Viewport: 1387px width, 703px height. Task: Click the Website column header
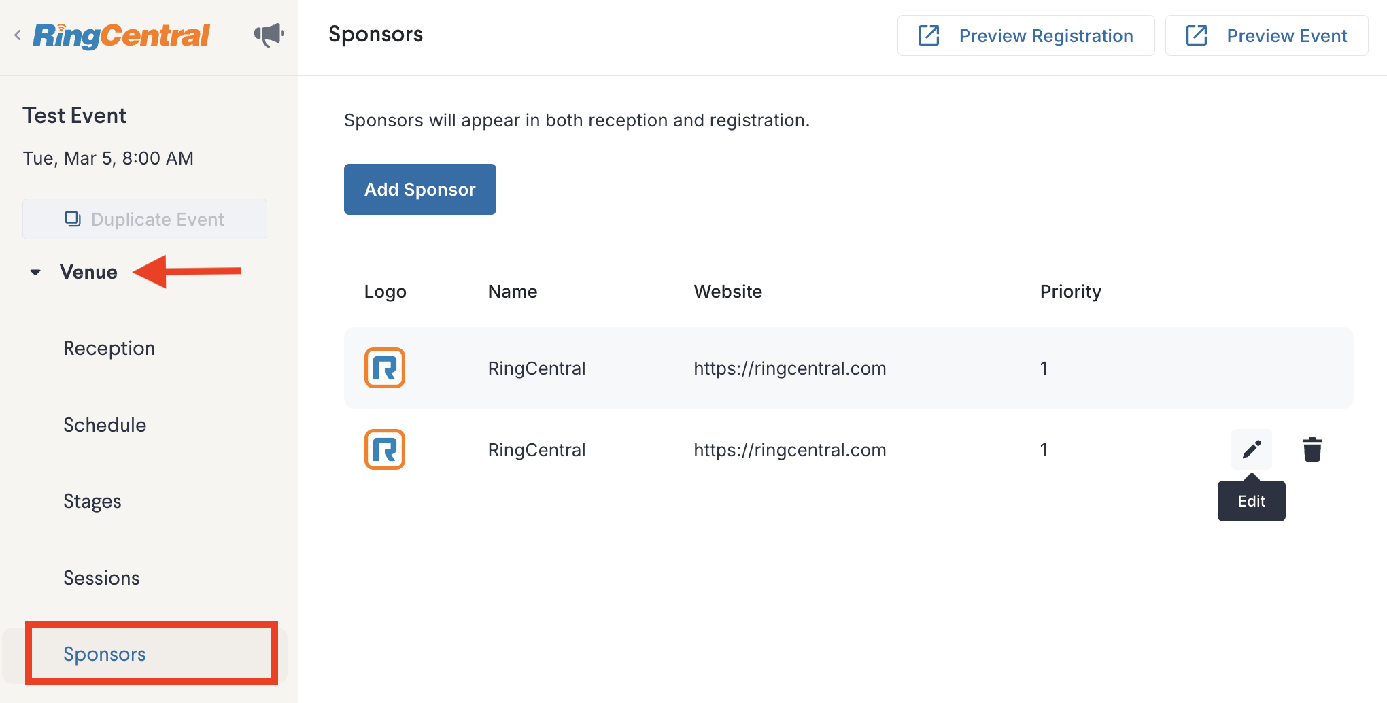point(728,292)
